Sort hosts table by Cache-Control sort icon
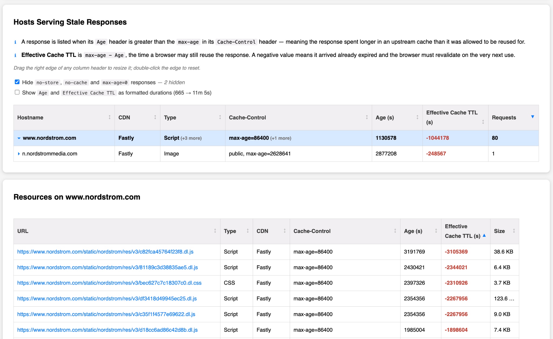 tap(367, 117)
